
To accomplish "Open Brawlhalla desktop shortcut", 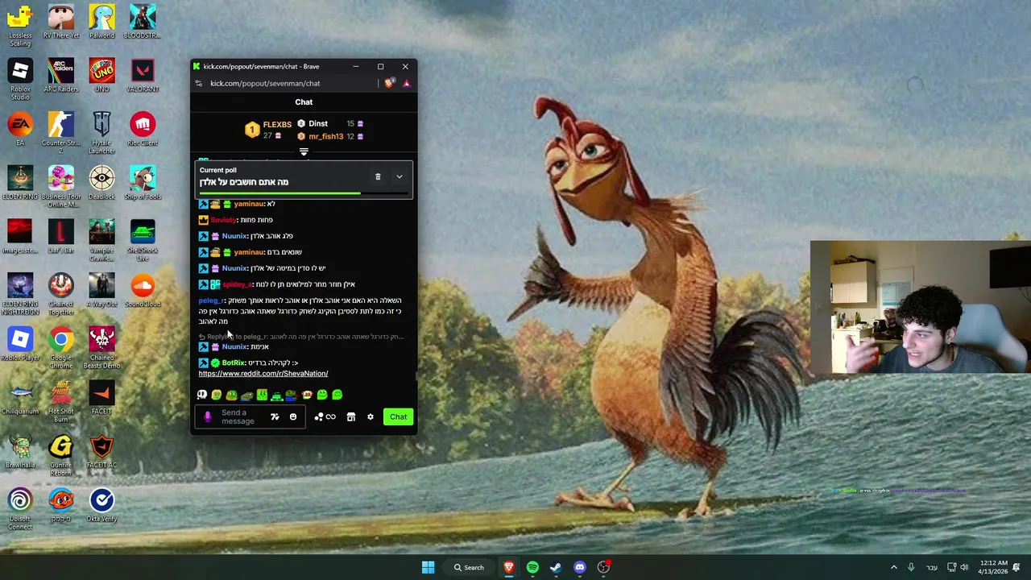I will [x=20, y=451].
